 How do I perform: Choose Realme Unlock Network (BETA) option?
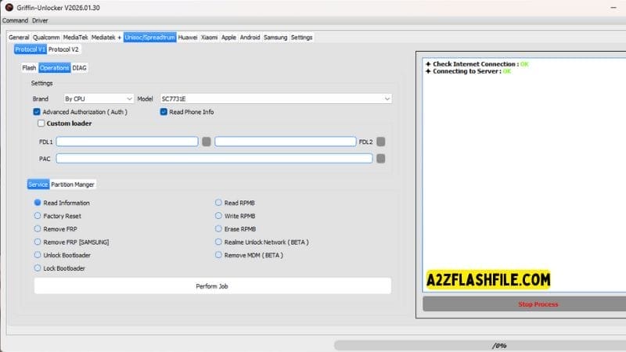tap(218, 242)
